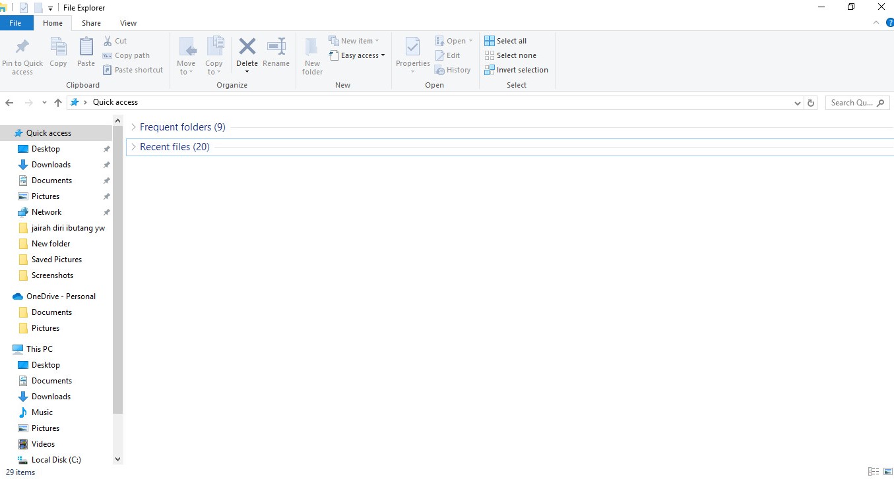Unpin Network using its pin icon
894x479 pixels.
[106, 212]
